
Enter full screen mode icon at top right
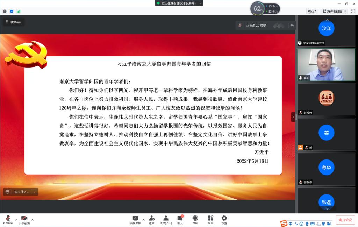tap(353, 11)
